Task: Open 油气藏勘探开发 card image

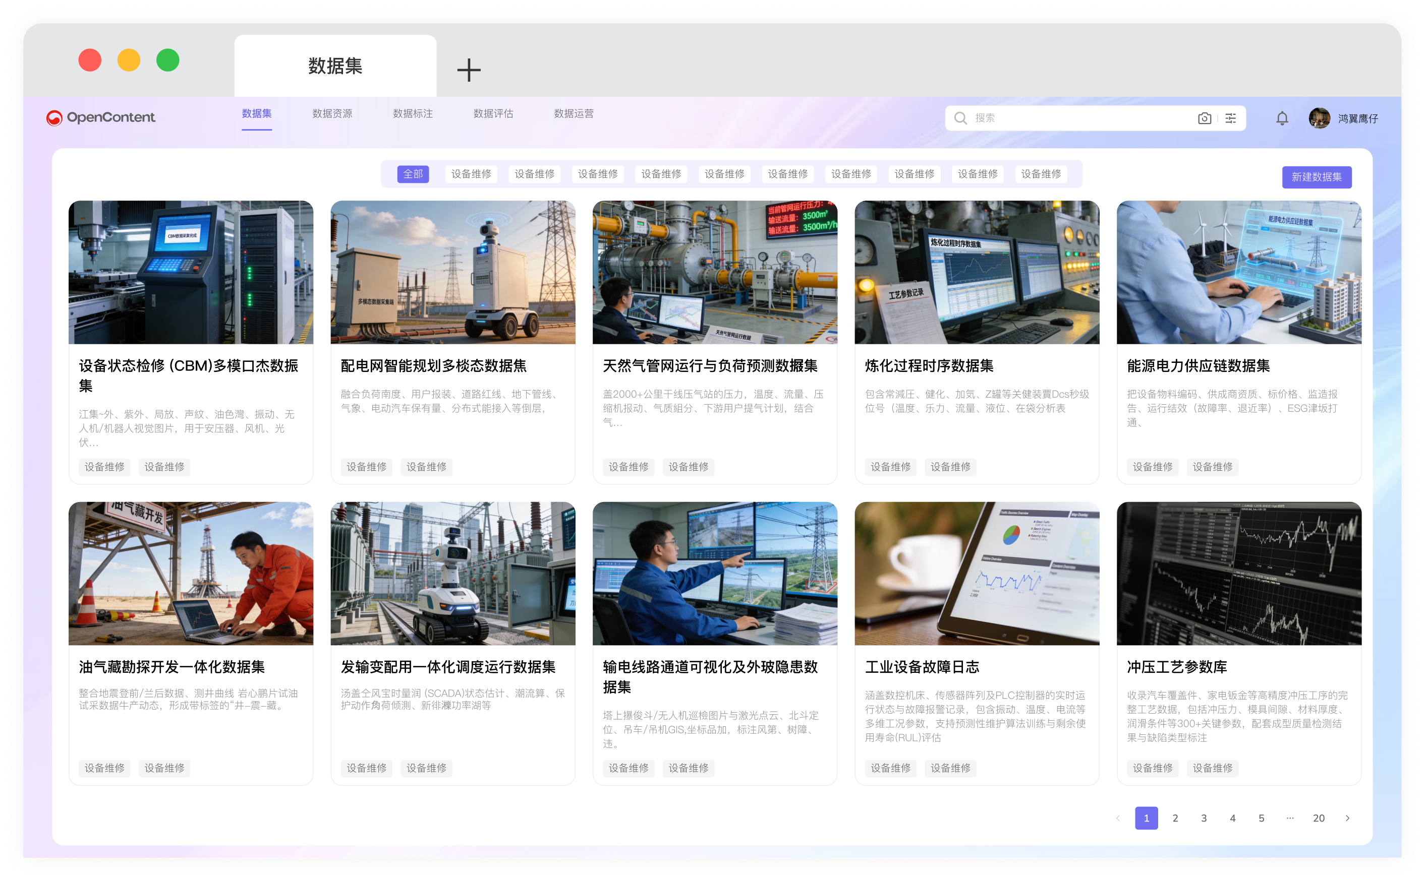Action: (x=191, y=574)
